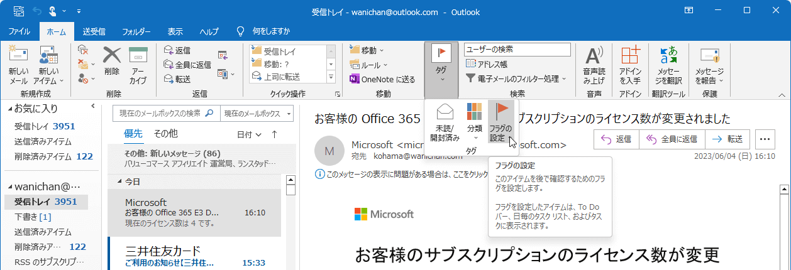Create a new mail with 新しいメール
Viewport: 791px width, 270px height.
[18, 65]
